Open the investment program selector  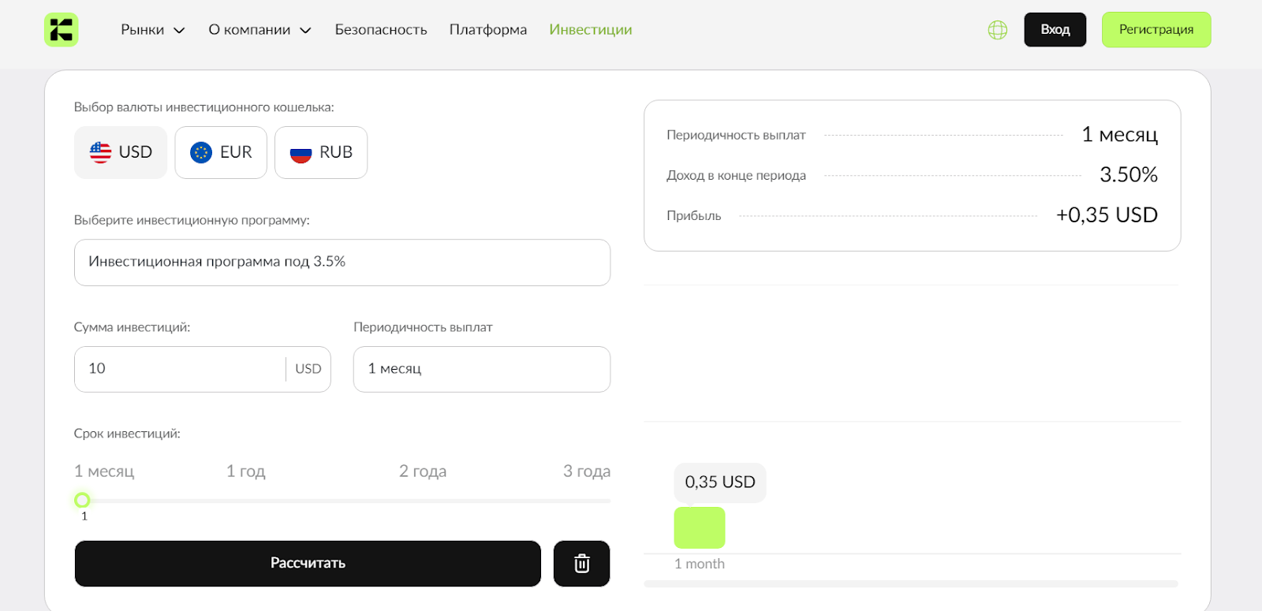(342, 262)
